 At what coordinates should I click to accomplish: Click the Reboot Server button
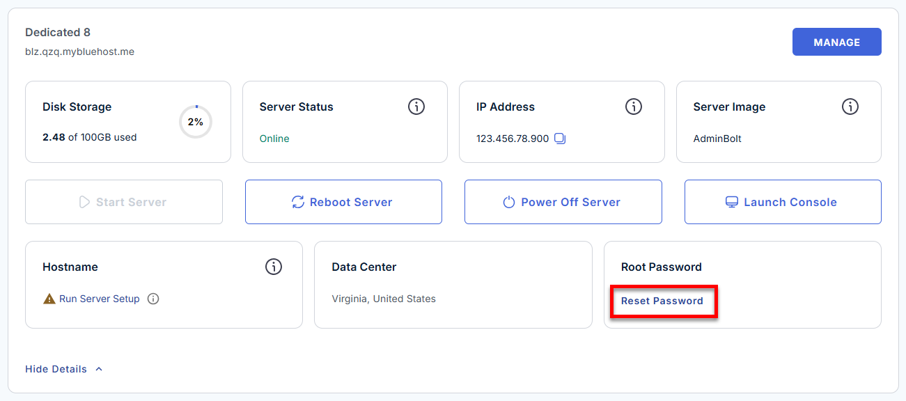pos(343,202)
